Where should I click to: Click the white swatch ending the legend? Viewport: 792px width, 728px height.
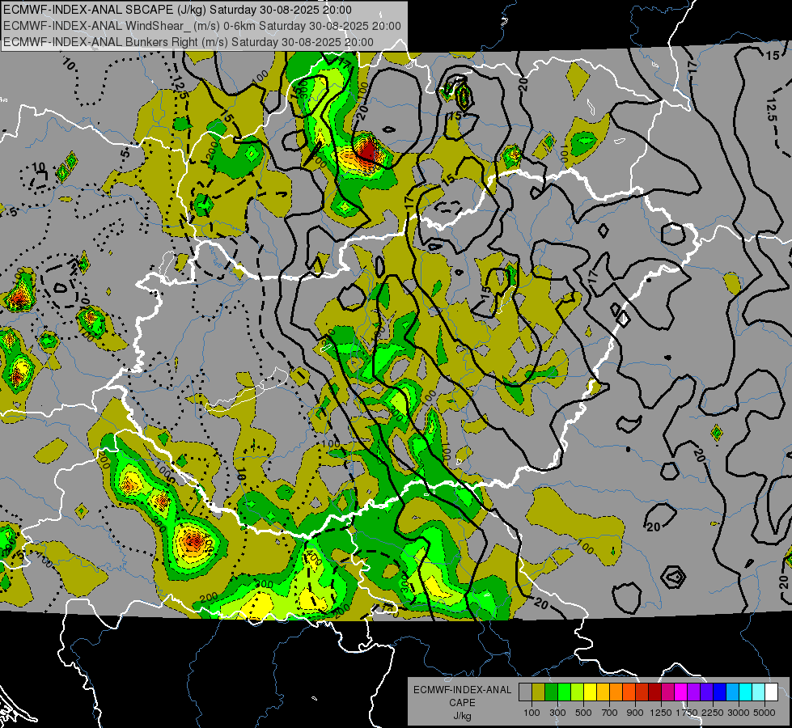771,692
